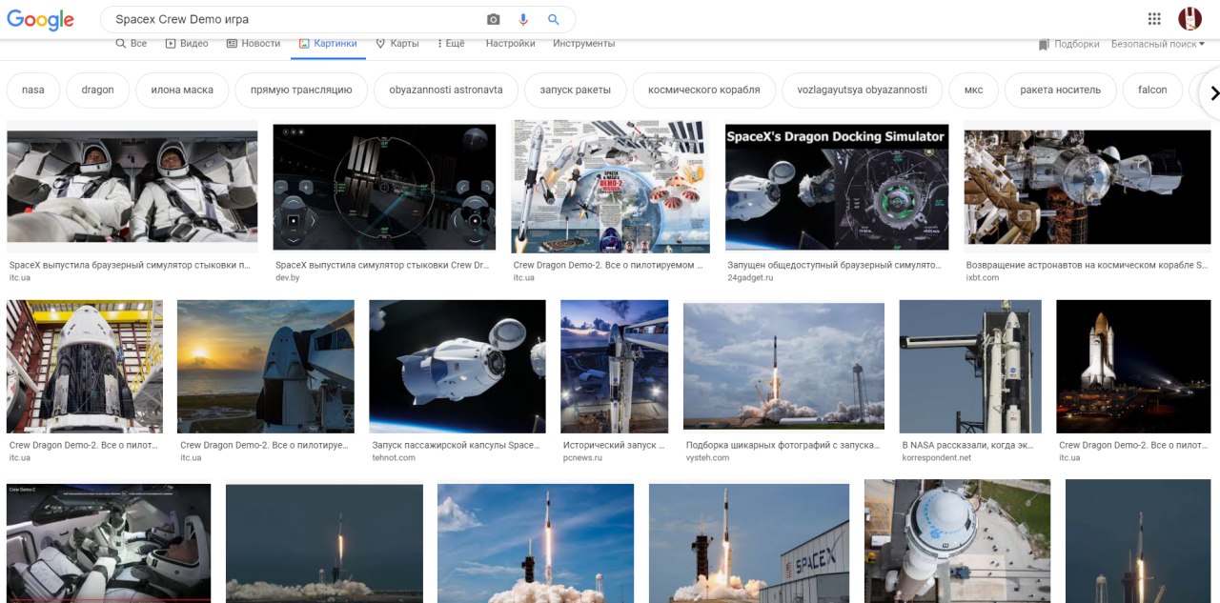Filter by прямую трансляцию chip

pos(301,90)
